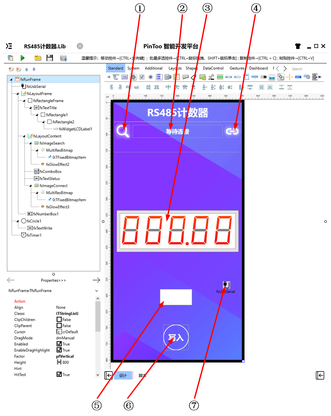331x416 pixels.
Task: Move component down with the down arrow
Action: [34, 69]
